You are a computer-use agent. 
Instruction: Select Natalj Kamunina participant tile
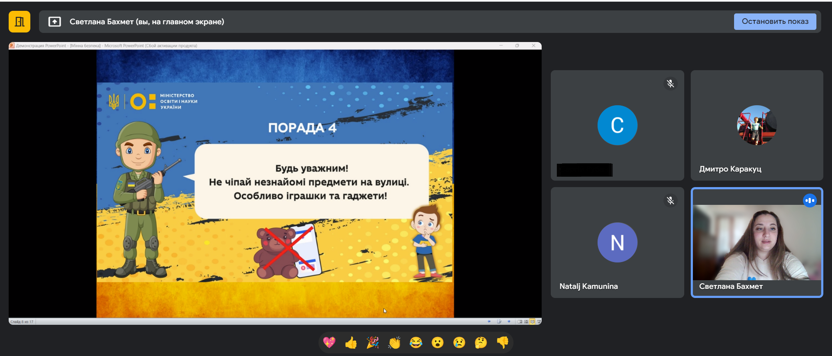coord(617,243)
